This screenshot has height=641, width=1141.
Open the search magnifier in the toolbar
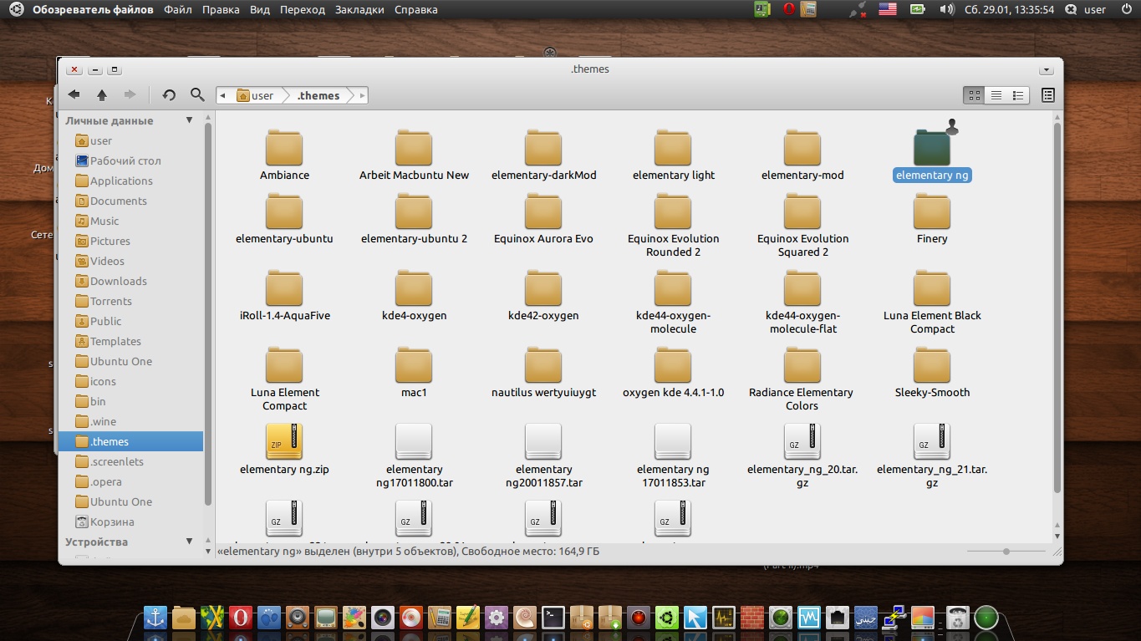point(197,95)
